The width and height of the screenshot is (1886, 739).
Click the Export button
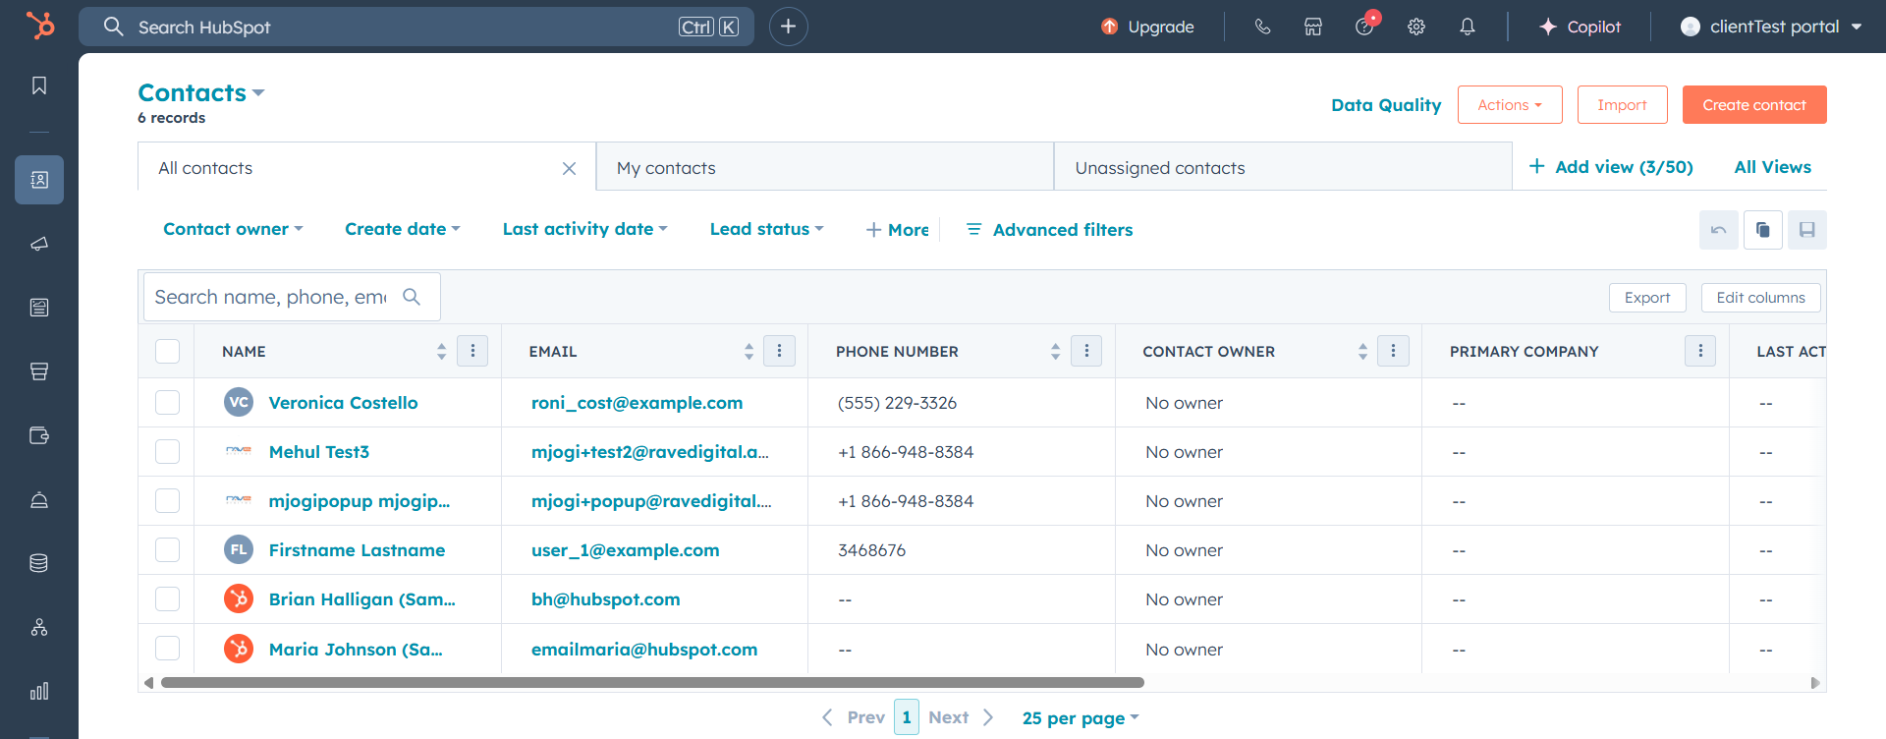tap(1647, 298)
